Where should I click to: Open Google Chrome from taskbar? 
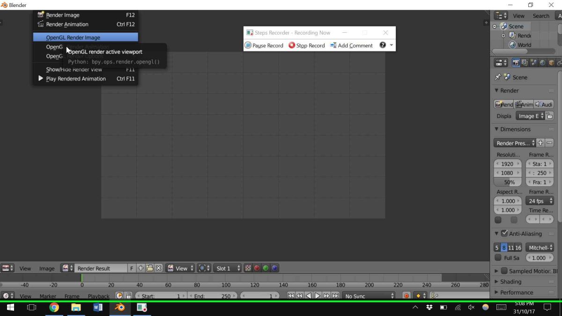click(54, 308)
